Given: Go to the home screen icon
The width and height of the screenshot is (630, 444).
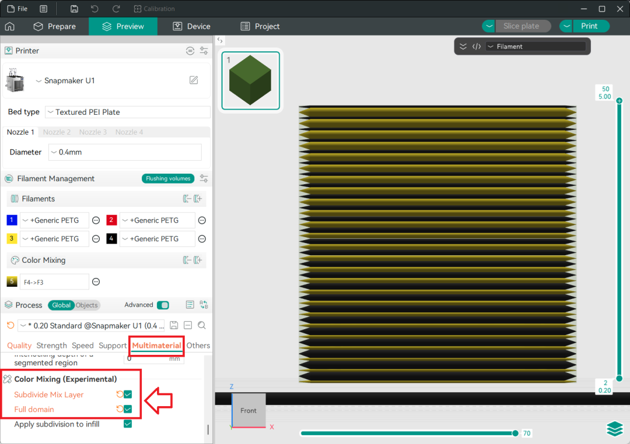Looking at the screenshot, I should [x=10, y=26].
